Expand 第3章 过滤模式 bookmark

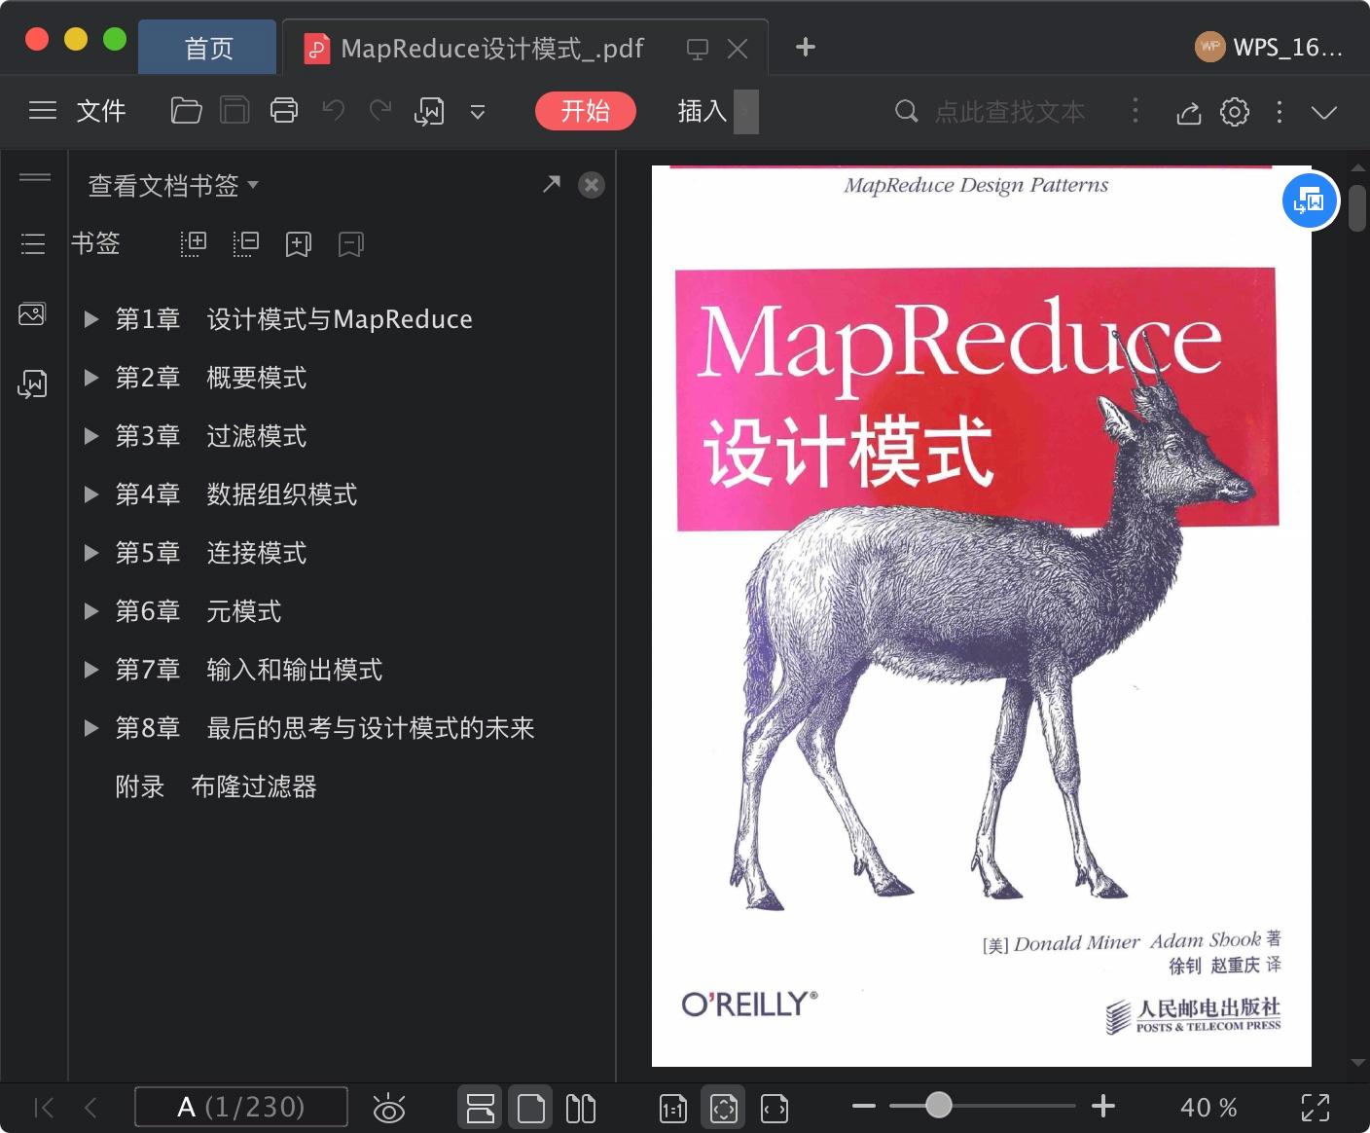[91, 436]
